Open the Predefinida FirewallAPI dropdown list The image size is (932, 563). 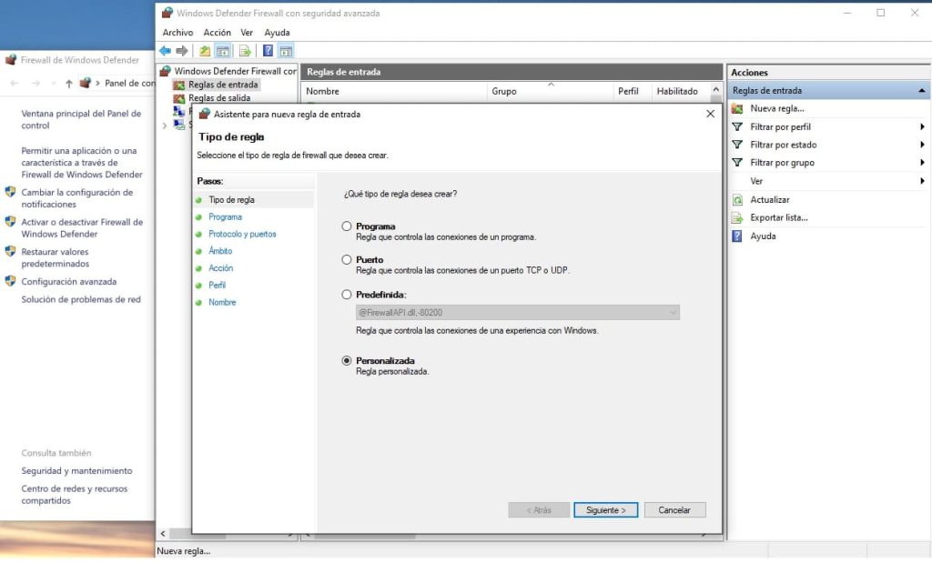click(673, 312)
